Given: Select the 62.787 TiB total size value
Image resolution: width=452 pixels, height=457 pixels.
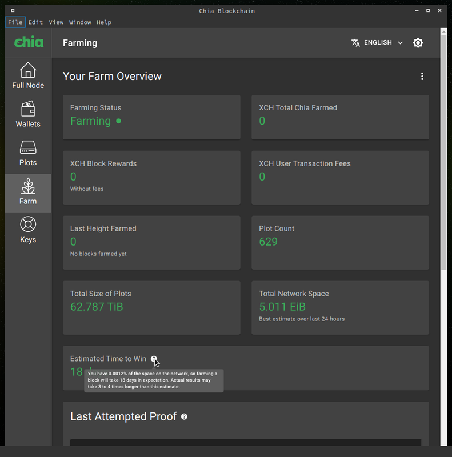Looking at the screenshot, I should click(97, 307).
